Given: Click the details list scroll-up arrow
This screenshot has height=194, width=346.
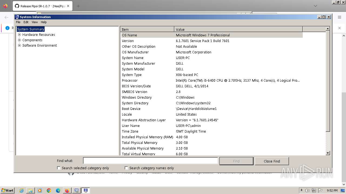Looking at the screenshot, I should (328, 29).
